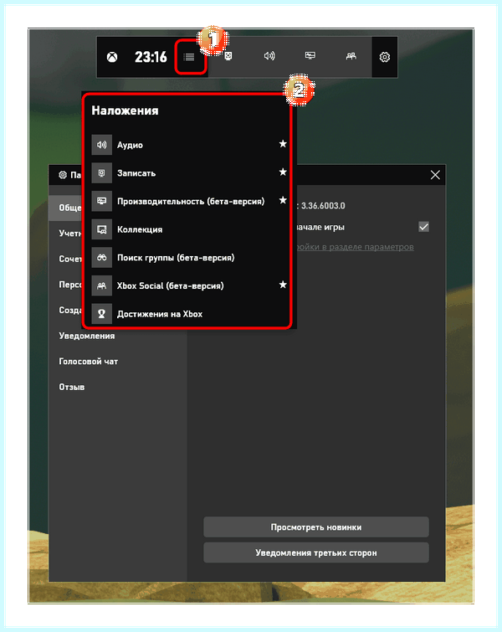
Task: Toggle favorite star for Производительность
Action: [x=283, y=200]
